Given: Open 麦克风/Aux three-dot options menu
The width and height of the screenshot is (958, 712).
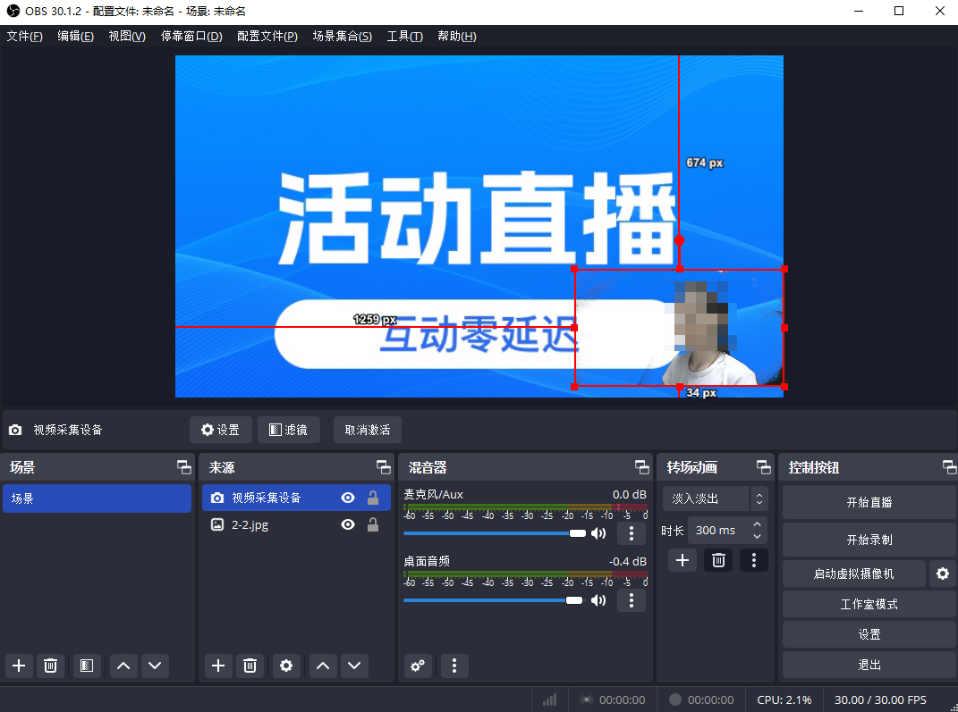Looking at the screenshot, I should [x=632, y=533].
